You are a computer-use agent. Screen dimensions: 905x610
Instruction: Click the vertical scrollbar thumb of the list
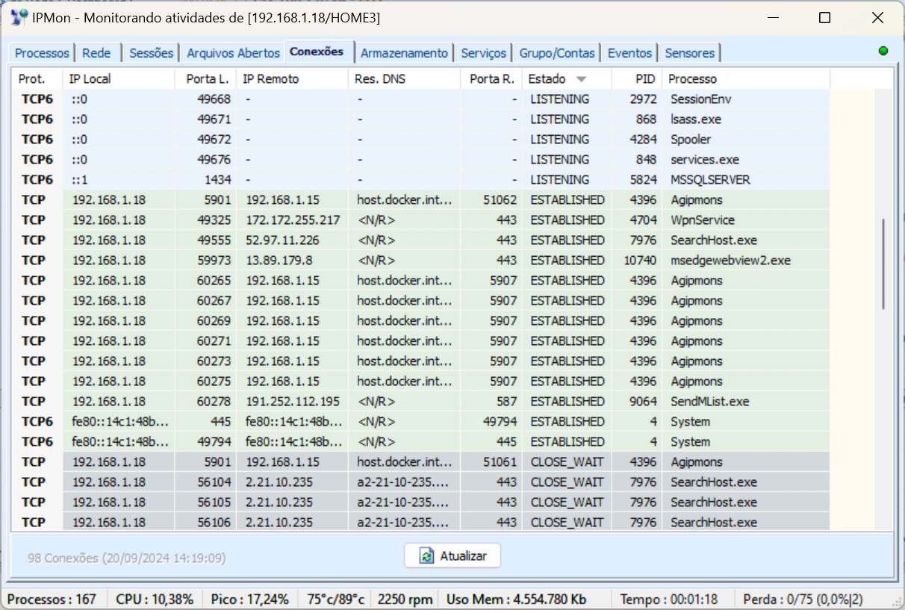884,264
